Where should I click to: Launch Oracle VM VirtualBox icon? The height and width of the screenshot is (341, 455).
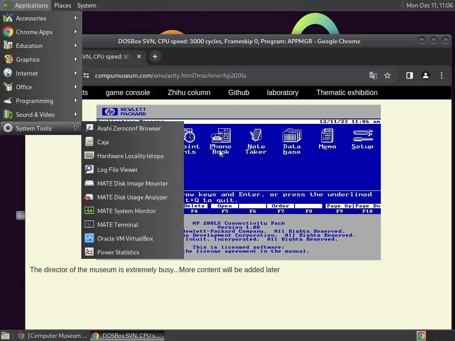[x=89, y=238]
